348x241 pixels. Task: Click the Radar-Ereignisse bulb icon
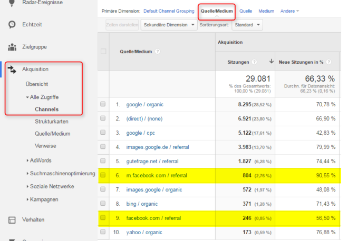12,3
